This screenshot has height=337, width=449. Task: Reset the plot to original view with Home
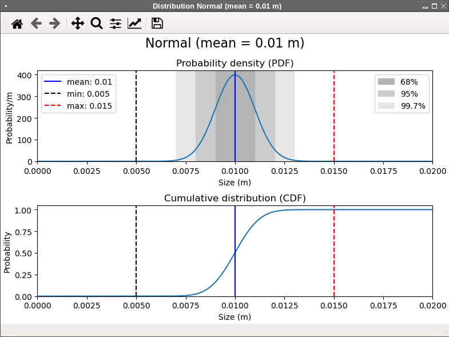17,23
